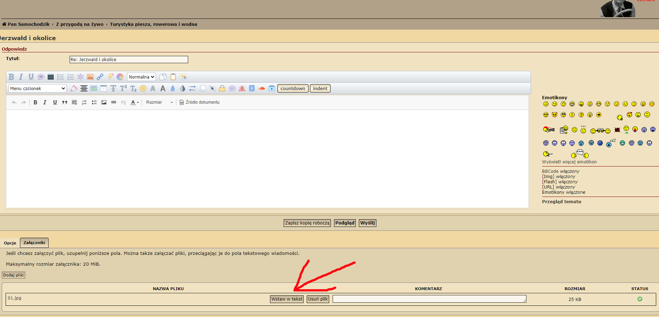
Task: Open the Menu czcionek dropdown
Action: pyautogui.click(x=37, y=88)
